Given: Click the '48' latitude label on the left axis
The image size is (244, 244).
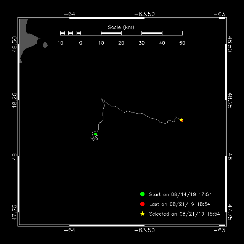Looking at the screenshot, I should [x=14, y=156].
